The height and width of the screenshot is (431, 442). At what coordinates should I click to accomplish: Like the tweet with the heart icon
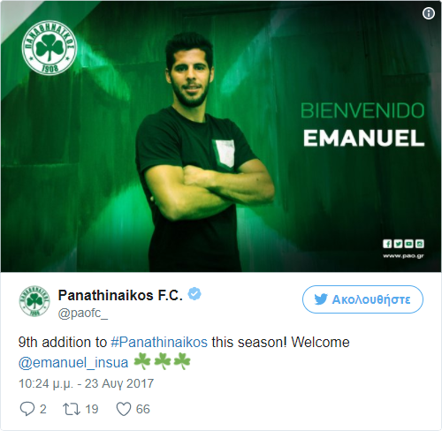tap(124, 409)
